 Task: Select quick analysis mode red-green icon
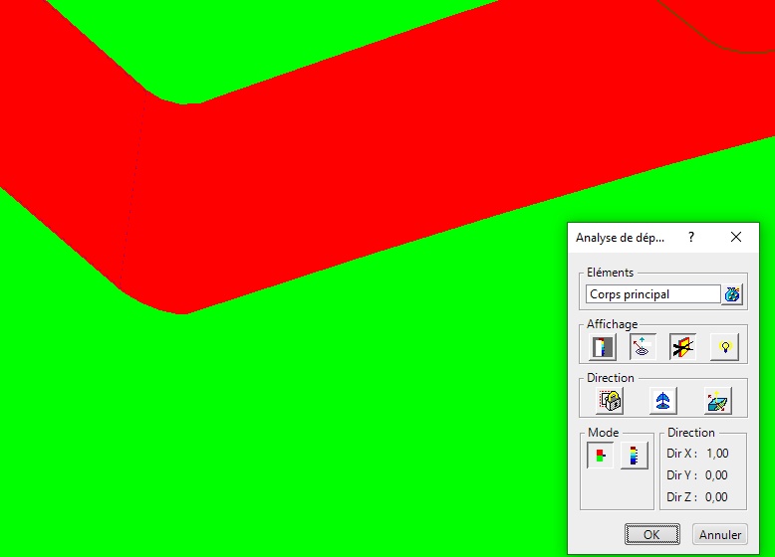[600, 456]
